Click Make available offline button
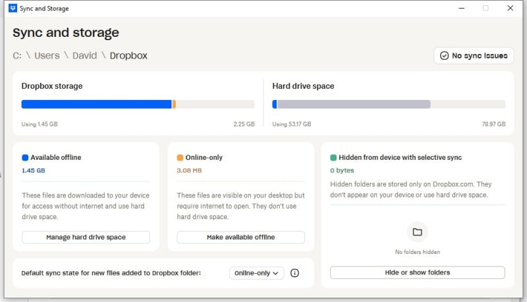527x302 pixels. tap(240, 238)
